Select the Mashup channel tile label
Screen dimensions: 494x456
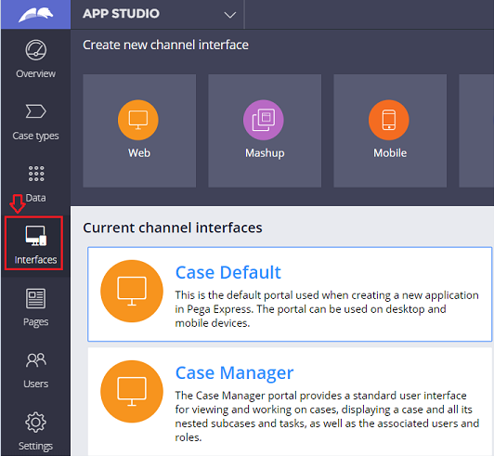[x=265, y=153]
